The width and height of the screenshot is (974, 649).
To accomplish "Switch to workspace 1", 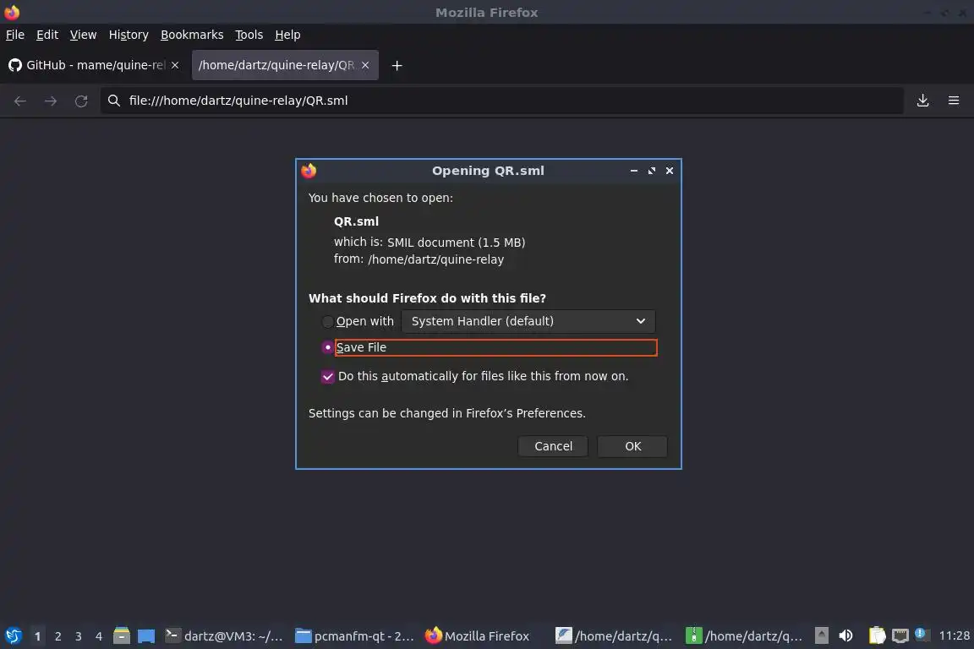I will pos(37,636).
